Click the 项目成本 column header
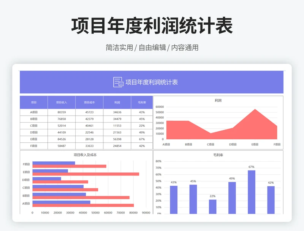Viewport: 304px width, 231px height. click(89, 102)
